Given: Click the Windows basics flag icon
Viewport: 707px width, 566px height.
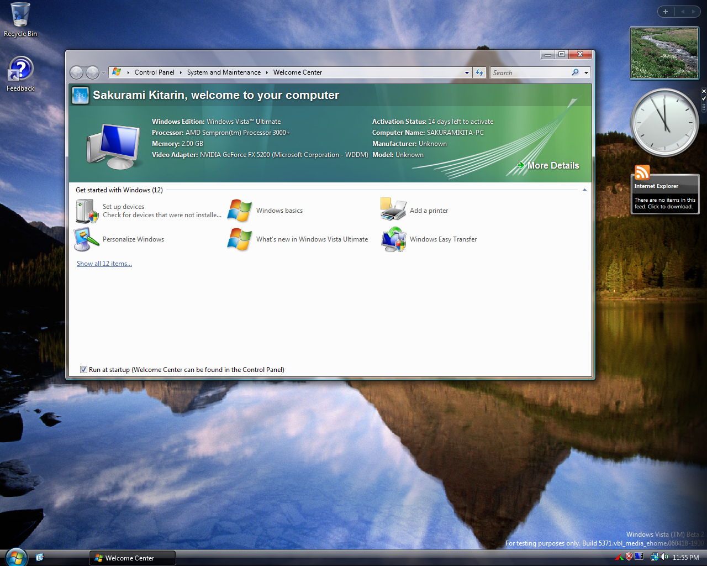Looking at the screenshot, I should point(240,211).
